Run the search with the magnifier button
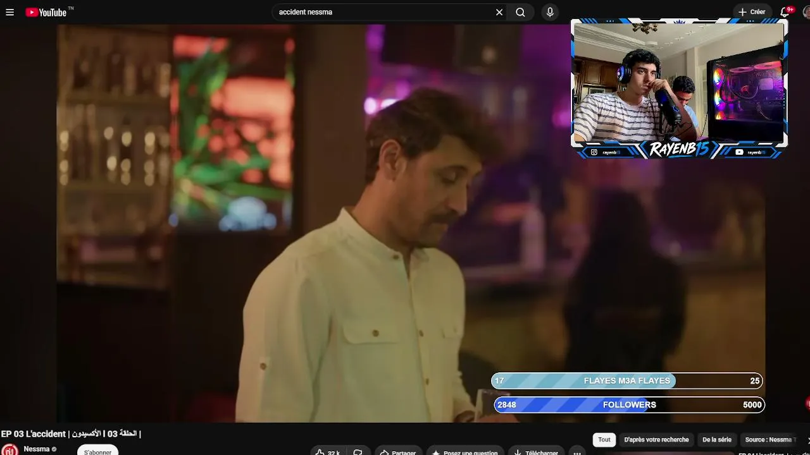The image size is (810, 455). coord(520,12)
